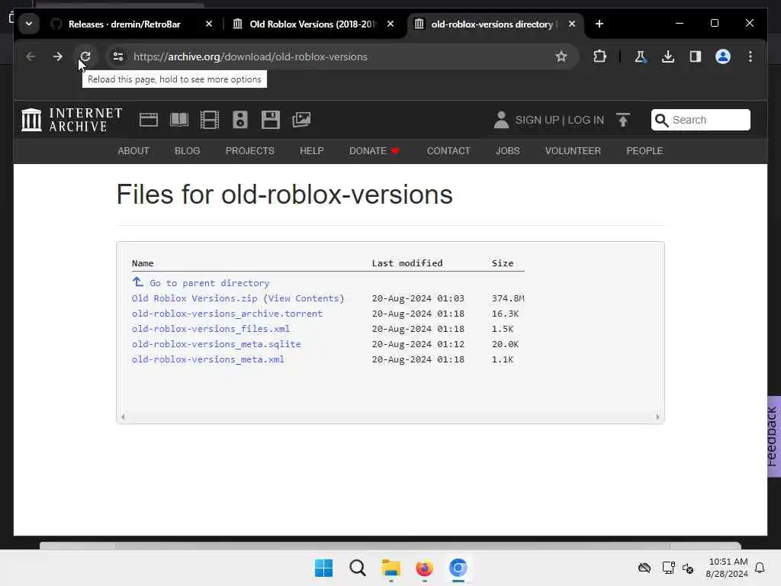Reload the page with the refresh icon

coord(85,56)
